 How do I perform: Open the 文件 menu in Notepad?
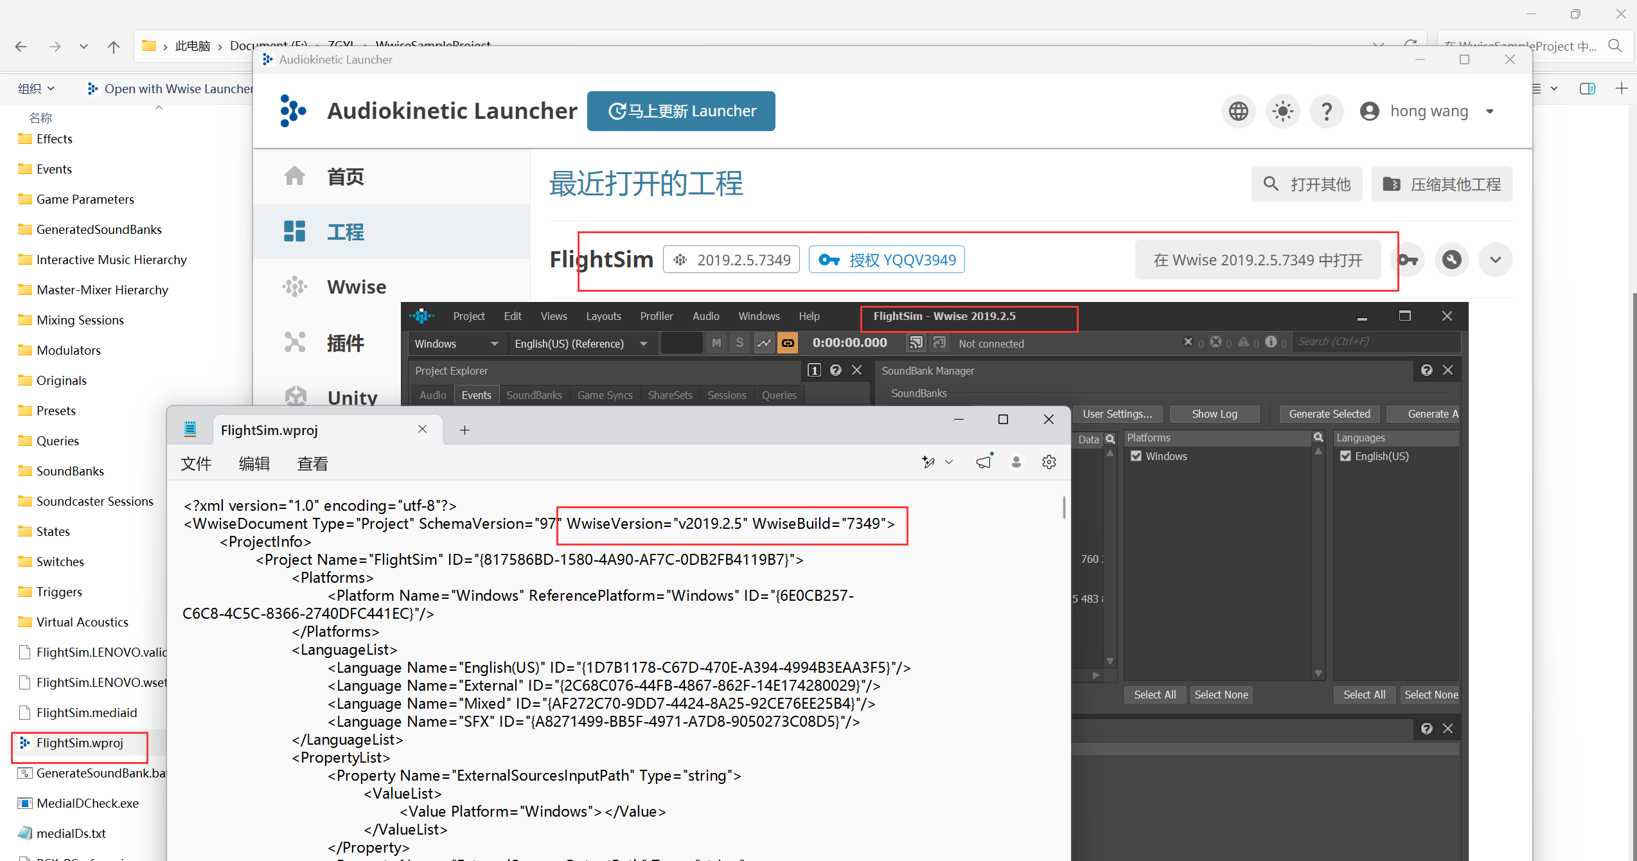click(196, 463)
